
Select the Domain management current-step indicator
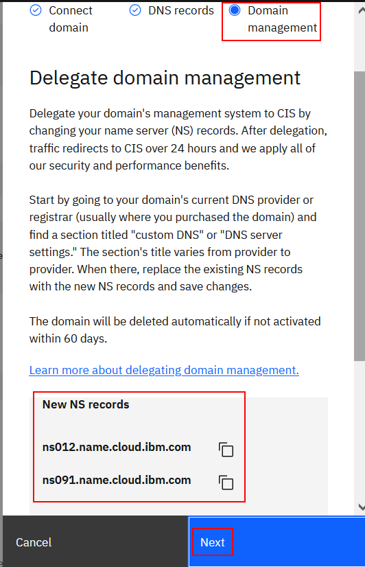click(235, 10)
